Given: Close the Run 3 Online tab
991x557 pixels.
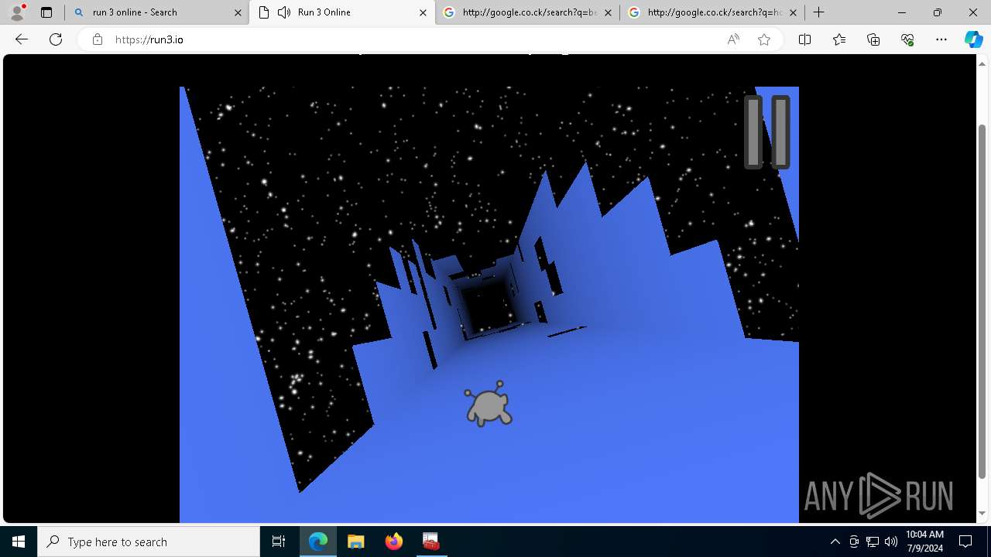Looking at the screenshot, I should pos(423,12).
